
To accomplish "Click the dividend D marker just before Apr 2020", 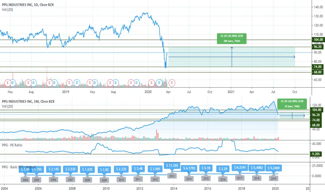I will pyautogui.click(x=159, y=83).
